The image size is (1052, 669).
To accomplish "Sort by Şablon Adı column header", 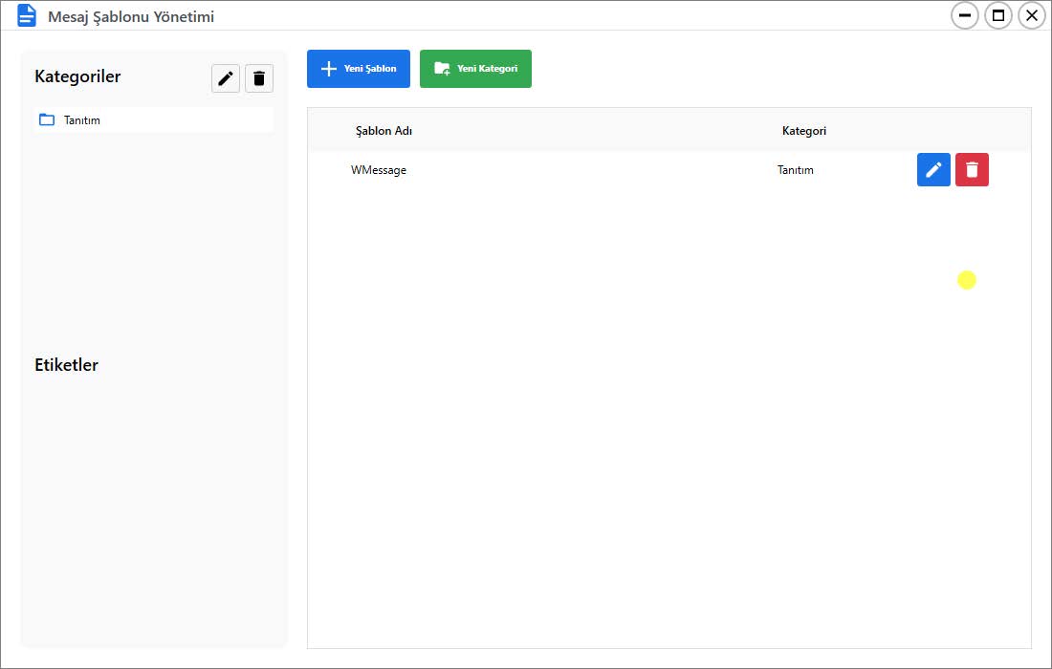I will [384, 131].
